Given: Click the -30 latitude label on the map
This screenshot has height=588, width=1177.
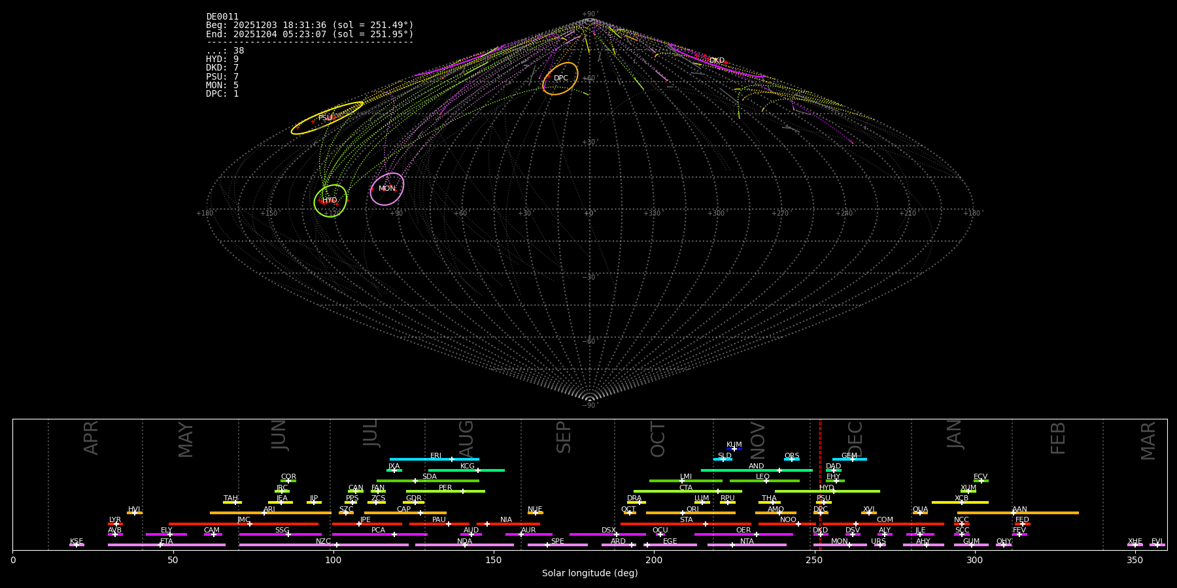Looking at the screenshot, I should pyautogui.click(x=589, y=278).
